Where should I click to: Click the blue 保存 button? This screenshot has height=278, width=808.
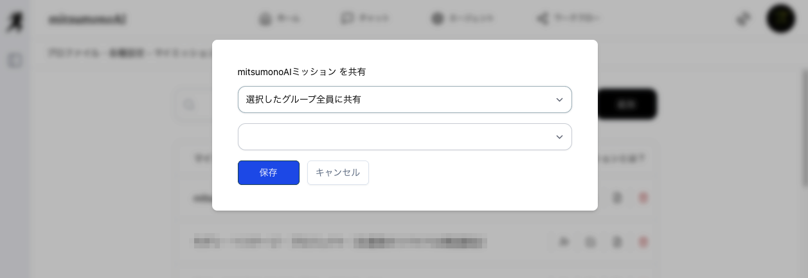[268, 173]
